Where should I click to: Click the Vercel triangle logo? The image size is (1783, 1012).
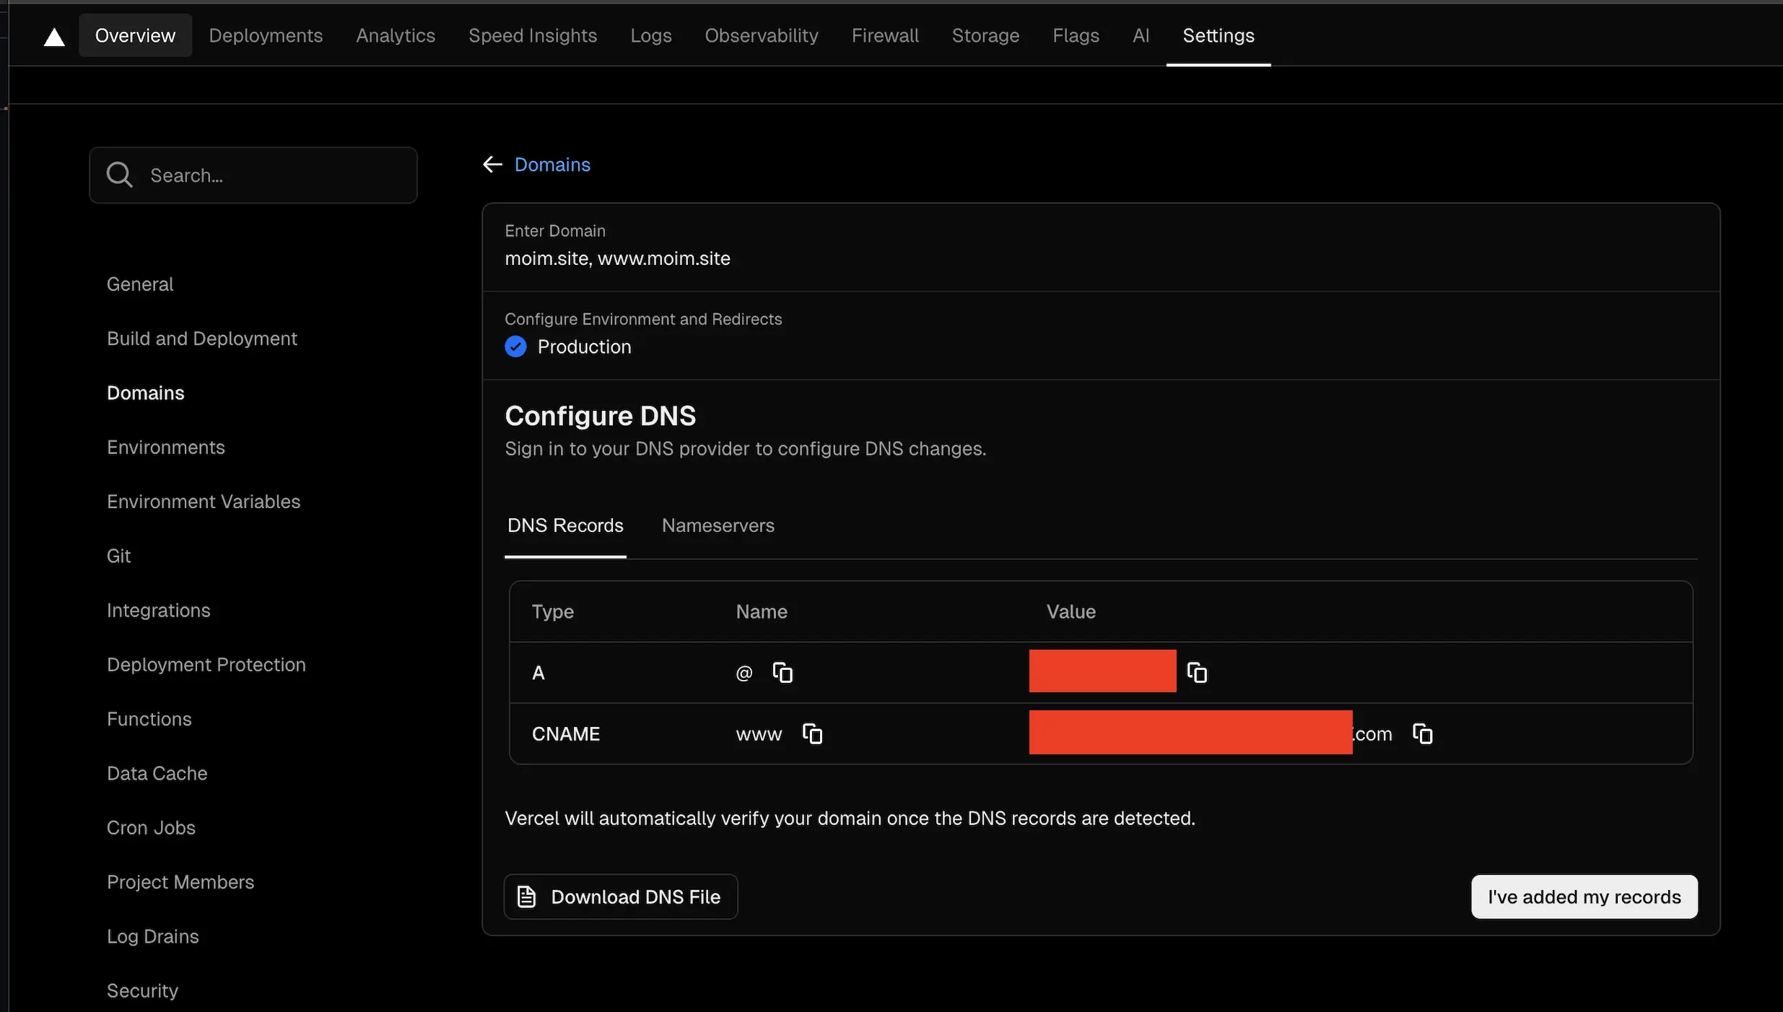tap(54, 37)
